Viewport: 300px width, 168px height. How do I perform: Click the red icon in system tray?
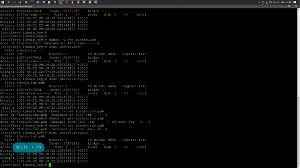[278, 2]
